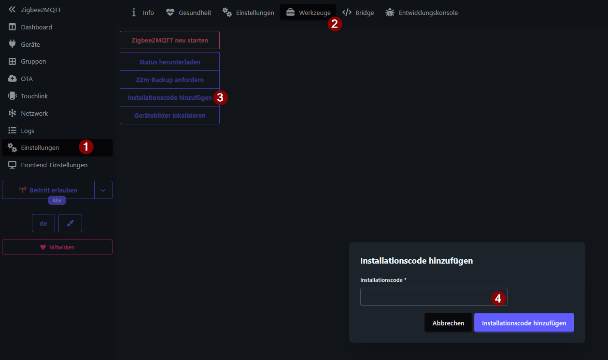Click the Installationscode text input field
Viewport: 608px width, 360px height.
coord(425,297)
